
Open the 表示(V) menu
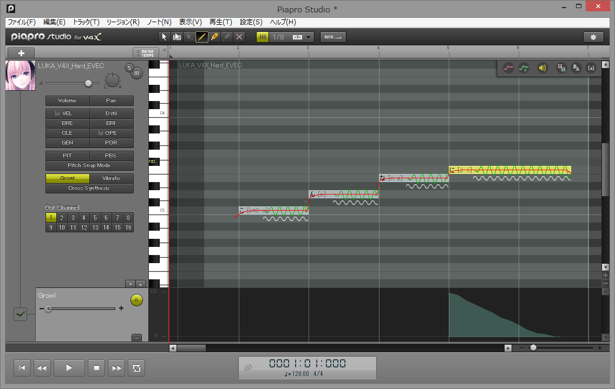click(x=190, y=22)
